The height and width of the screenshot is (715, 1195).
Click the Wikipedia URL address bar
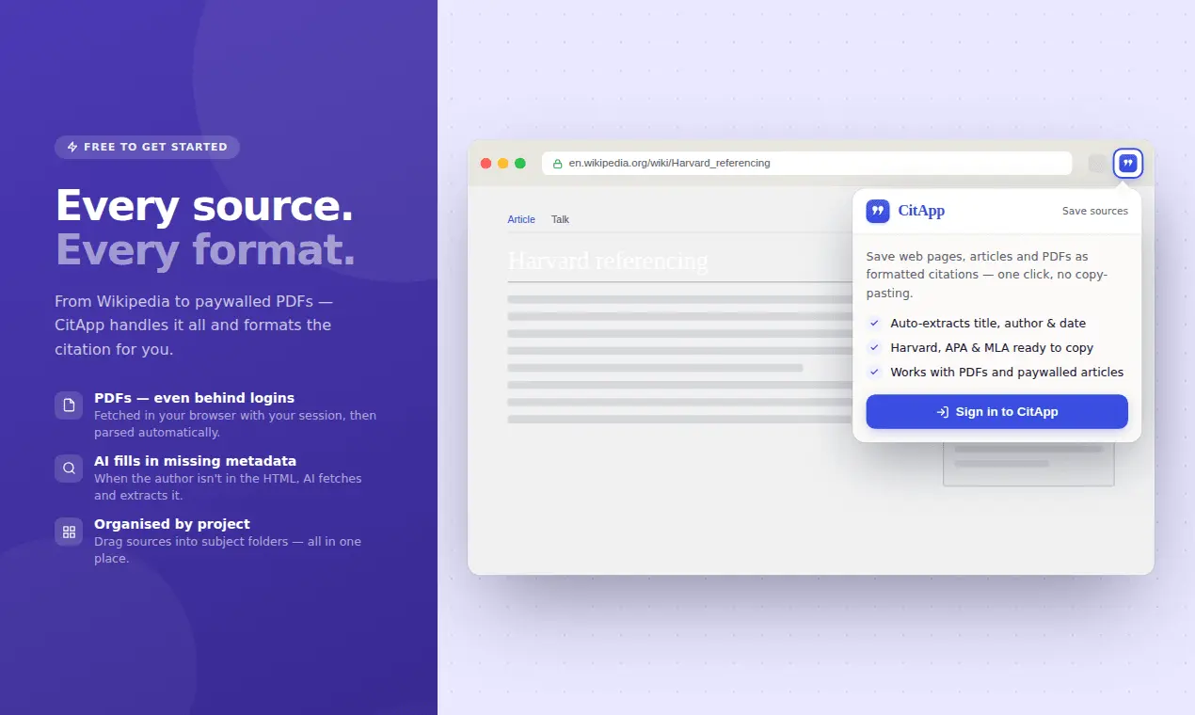tap(806, 164)
